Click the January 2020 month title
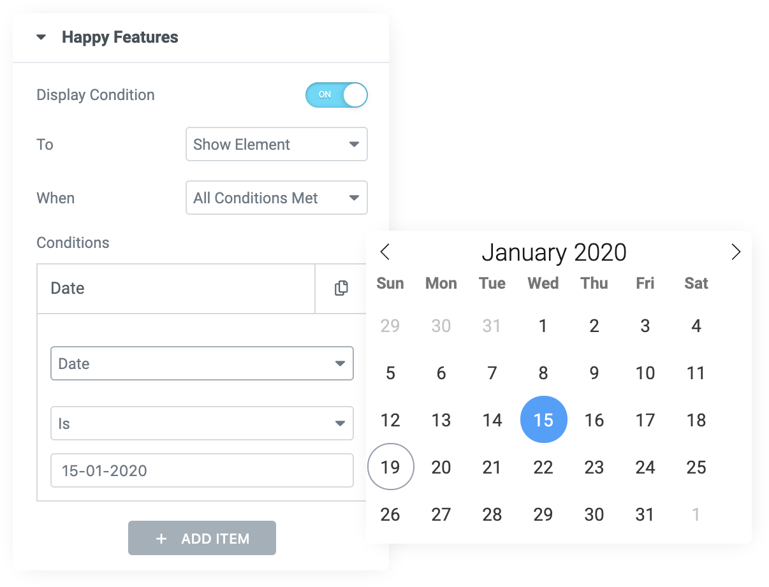Screen dimensions: 769x587 tap(554, 252)
